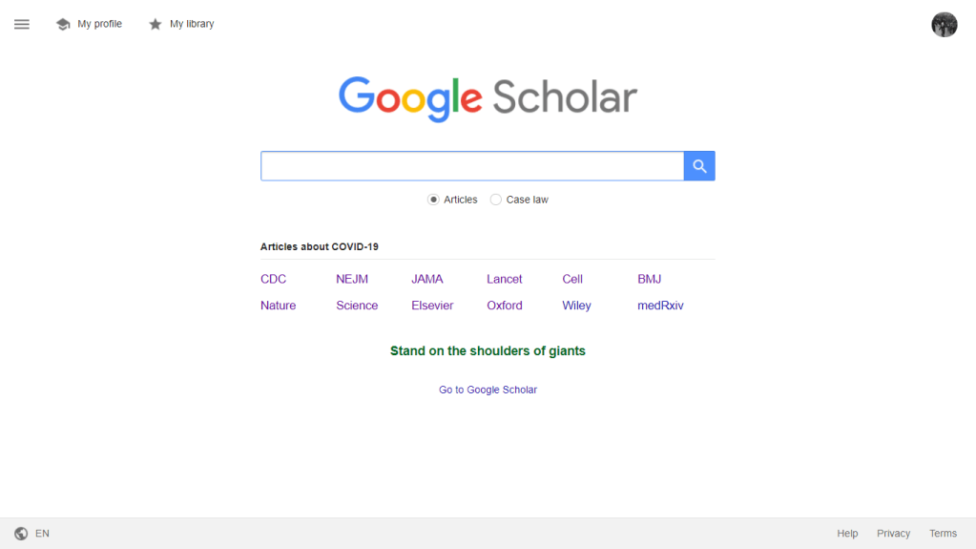Click into the search text field

pyautogui.click(x=471, y=166)
